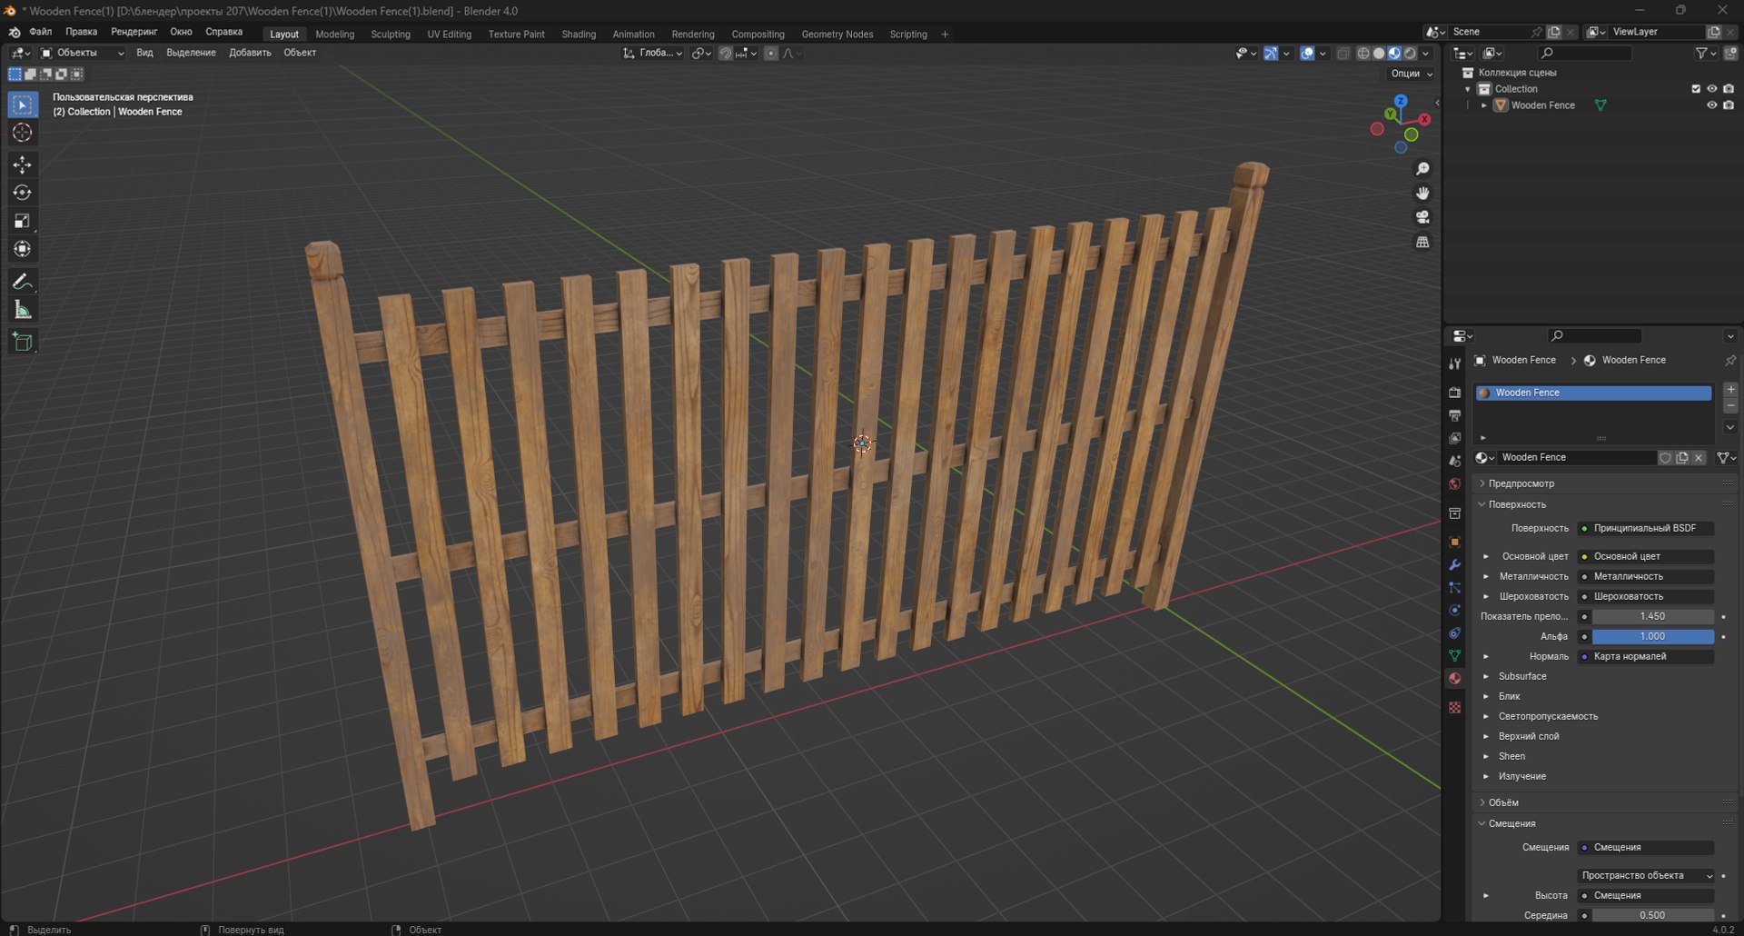The height and width of the screenshot is (936, 1744).
Task: Click the normal map (Карта нормалей) link button
Action: 1646,656
